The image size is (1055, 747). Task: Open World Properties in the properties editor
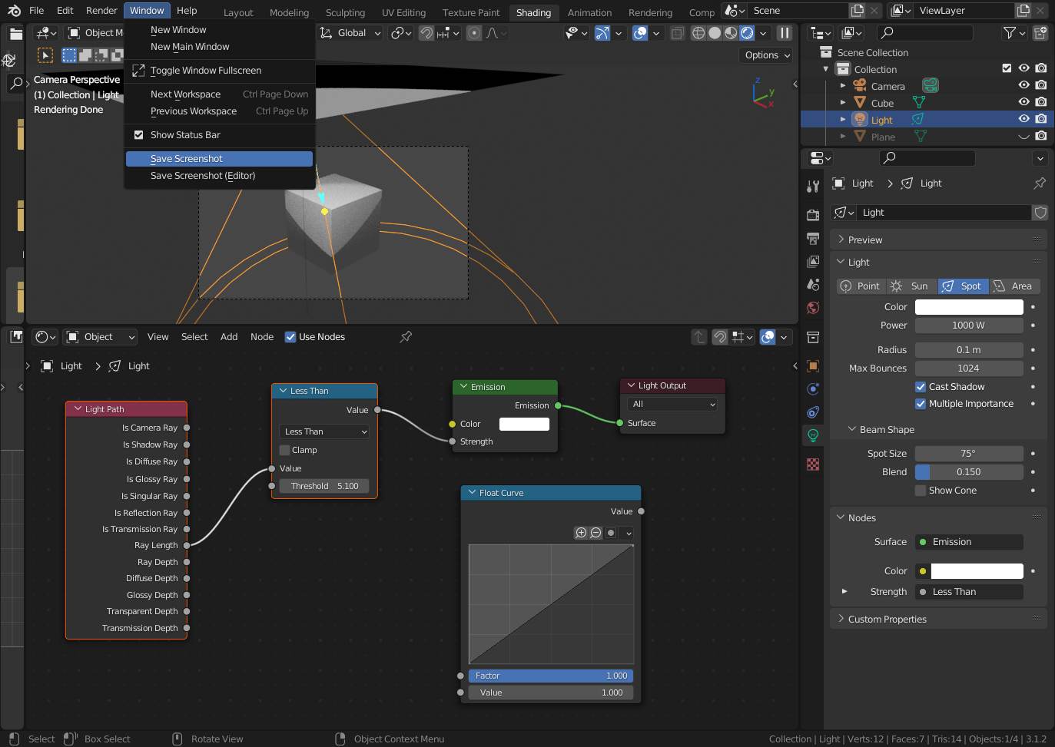coord(812,308)
